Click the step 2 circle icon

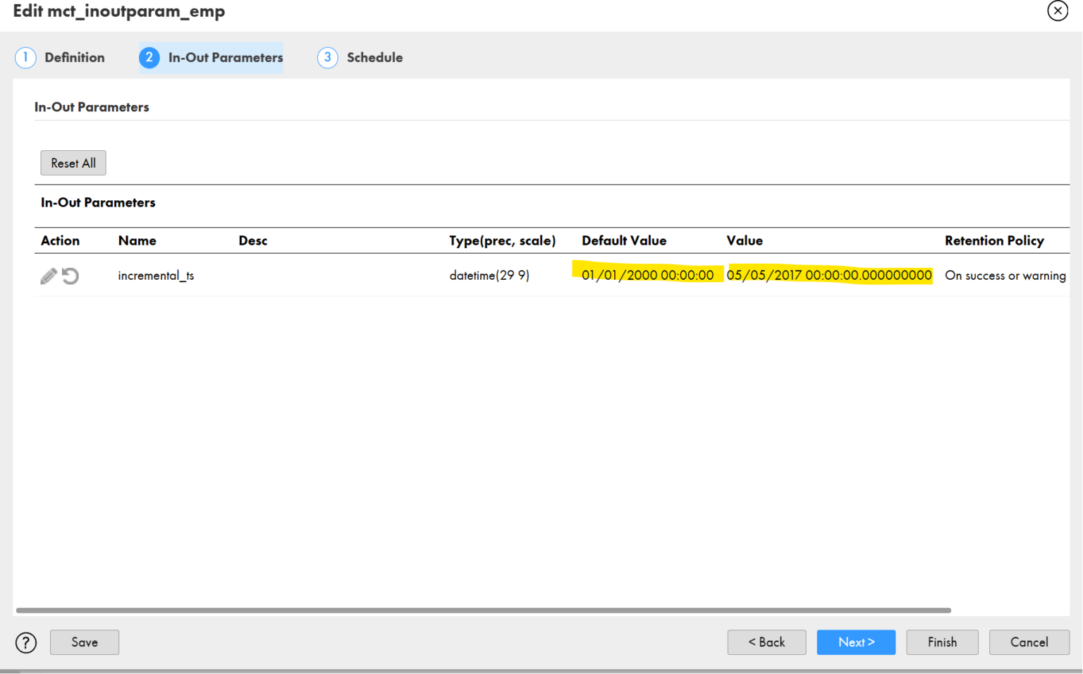coord(149,57)
